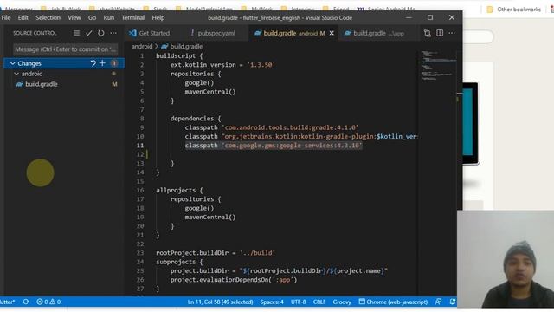
Task: Open the View menu
Action: (74, 17)
